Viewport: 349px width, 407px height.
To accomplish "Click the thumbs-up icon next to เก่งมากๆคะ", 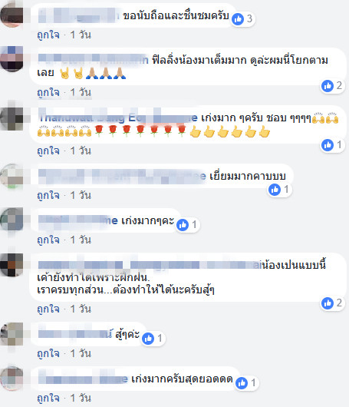I will click(183, 225).
